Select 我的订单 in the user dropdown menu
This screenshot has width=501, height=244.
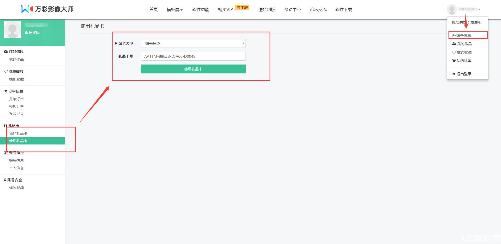468,61
